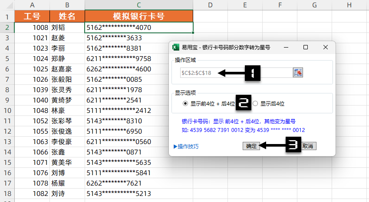
Task: Click the 工号 header cell
Action: click(x=32, y=16)
